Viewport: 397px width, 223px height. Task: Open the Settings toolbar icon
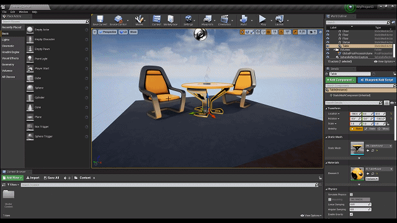tap(188, 20)
